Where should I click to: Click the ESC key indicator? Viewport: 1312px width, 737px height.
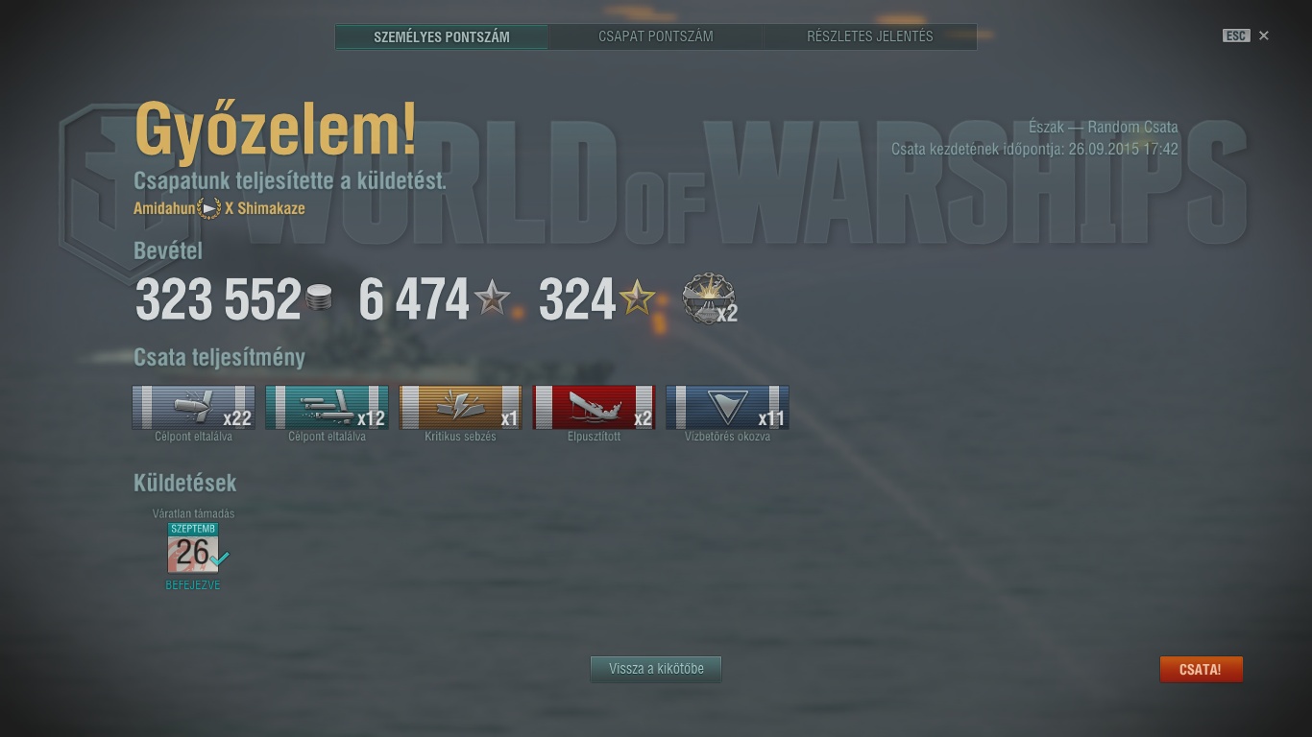pyautogui.click(x=1236, y=36)
